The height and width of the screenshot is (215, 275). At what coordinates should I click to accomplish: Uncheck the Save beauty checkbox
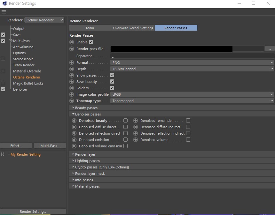112,82
